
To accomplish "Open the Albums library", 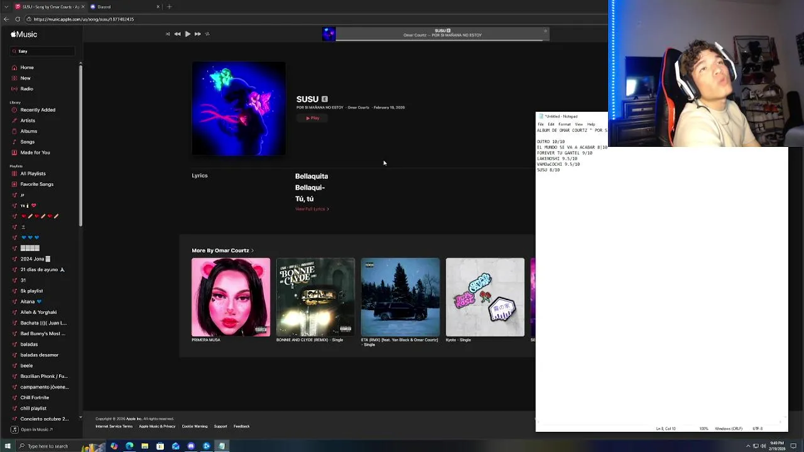I will click(x=29, y=131).
